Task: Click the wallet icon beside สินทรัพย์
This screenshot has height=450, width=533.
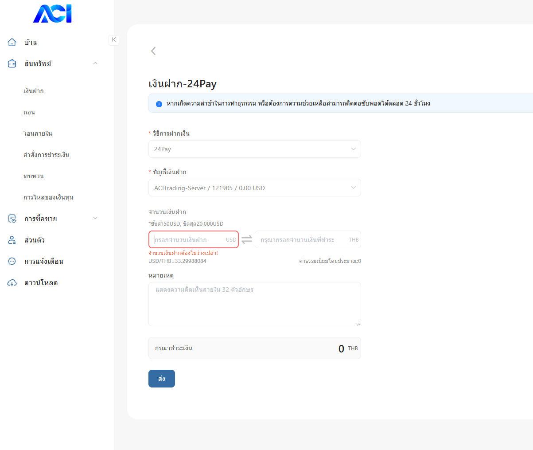Action: click(12, 63)
